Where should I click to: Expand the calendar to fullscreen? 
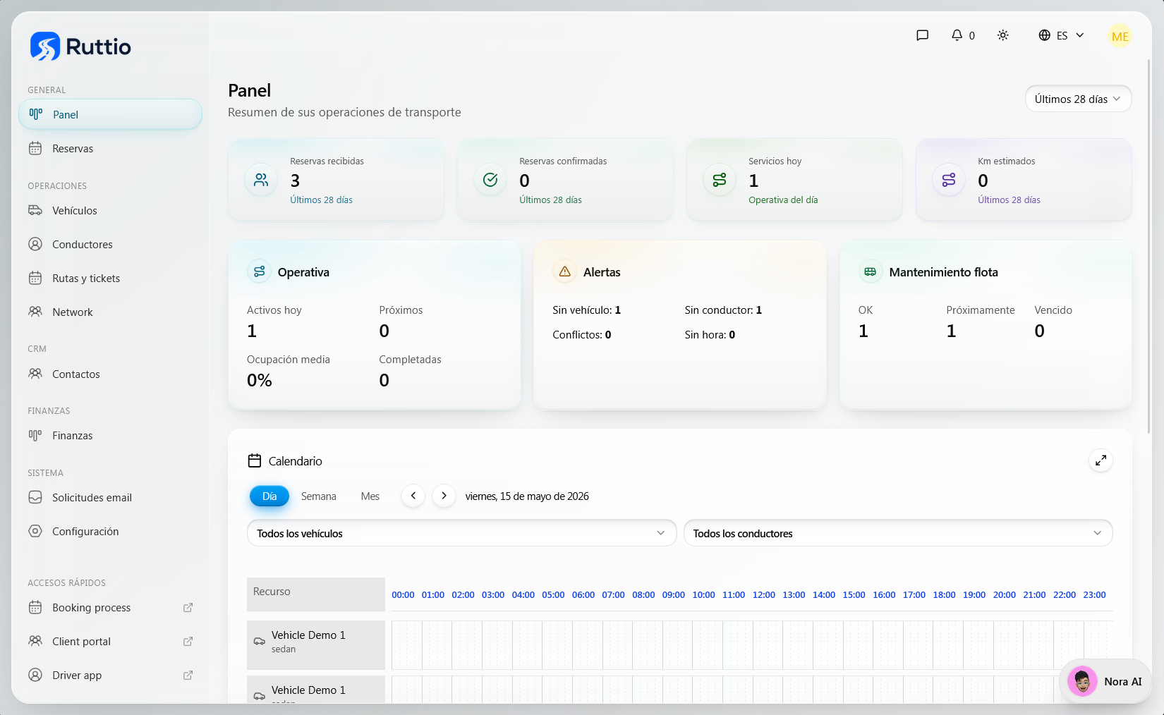coord(1101,460)
